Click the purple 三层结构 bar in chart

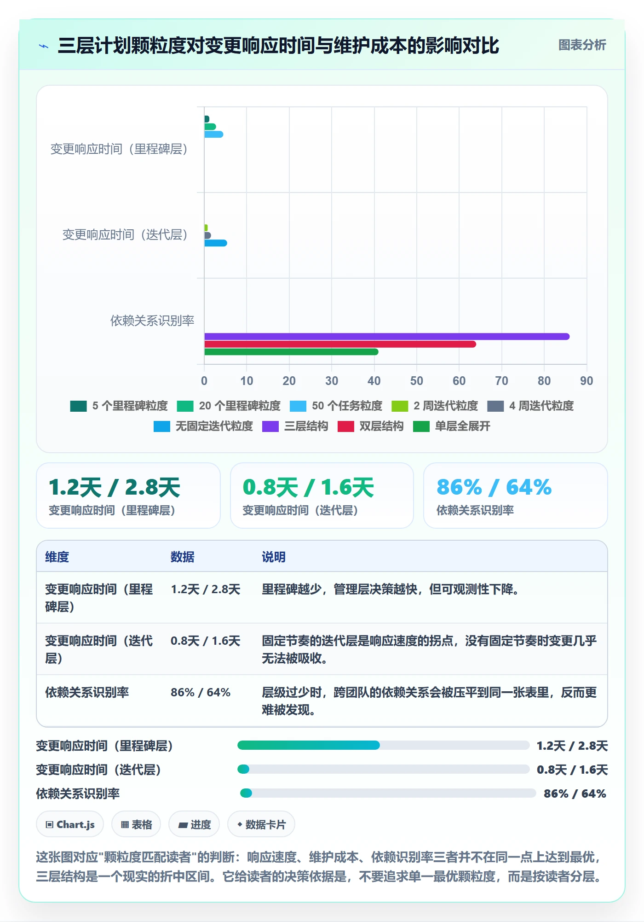pos(387,336)
